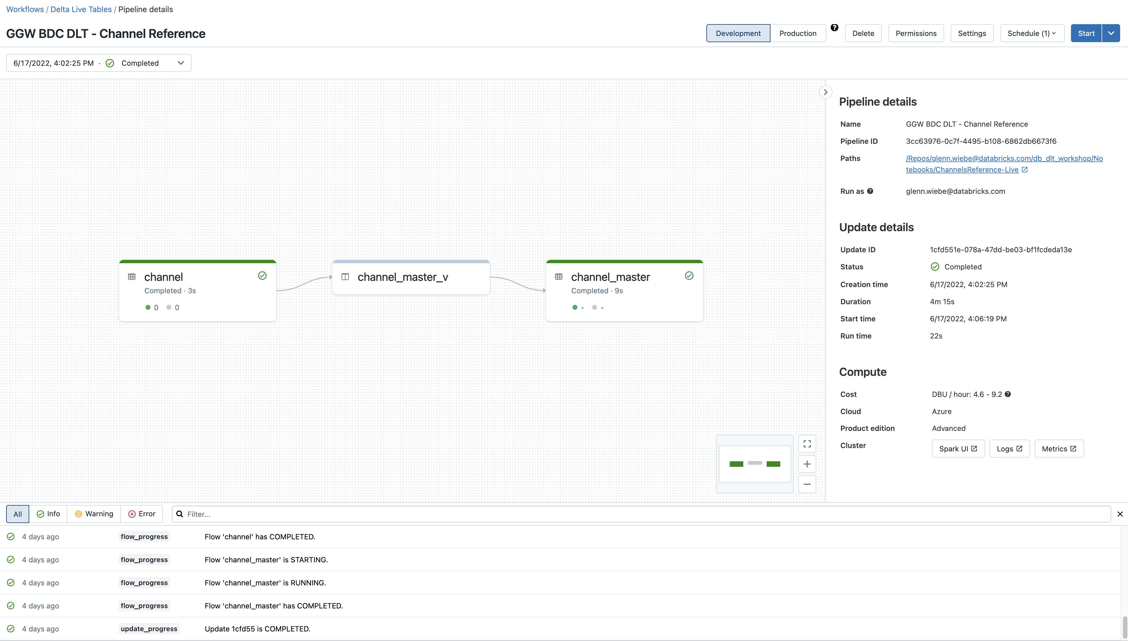The image size is (1128, 641).
Task: Open the Start button dropdown arrow
Action: point(1111,33)
